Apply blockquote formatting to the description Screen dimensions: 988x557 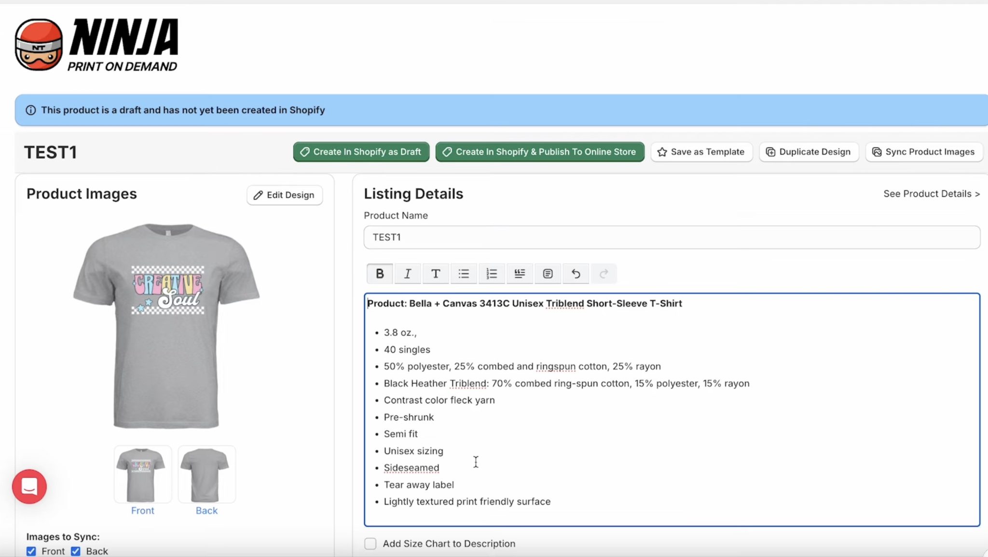520,273
